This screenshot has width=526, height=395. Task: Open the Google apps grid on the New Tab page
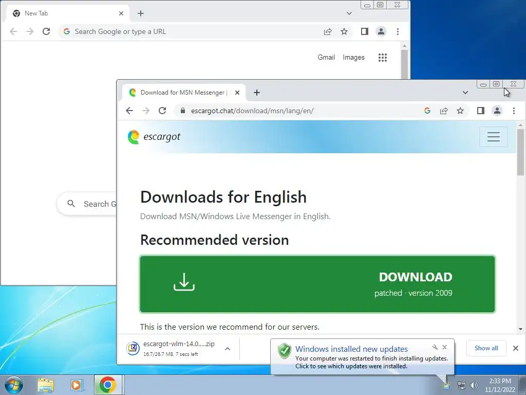click(x=383, y=58)
